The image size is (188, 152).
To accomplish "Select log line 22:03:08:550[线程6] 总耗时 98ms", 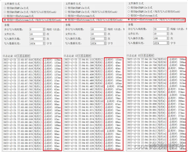I will click(x=31, y=104).
